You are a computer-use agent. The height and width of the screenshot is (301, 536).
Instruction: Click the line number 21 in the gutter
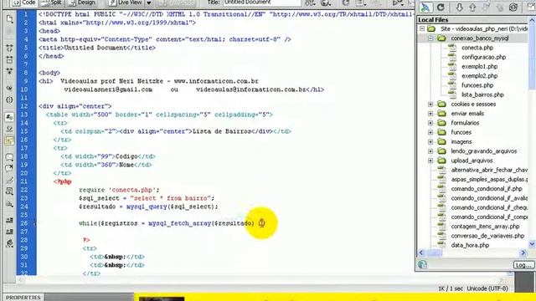(x=24, y=181)
